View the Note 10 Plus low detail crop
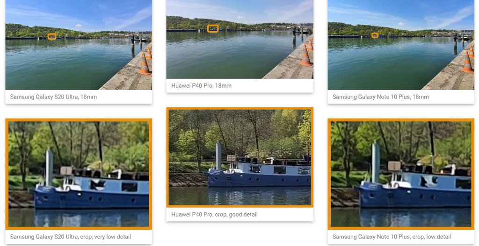The width and height of the screenshot is (479, 246). (x=401, y=174)
